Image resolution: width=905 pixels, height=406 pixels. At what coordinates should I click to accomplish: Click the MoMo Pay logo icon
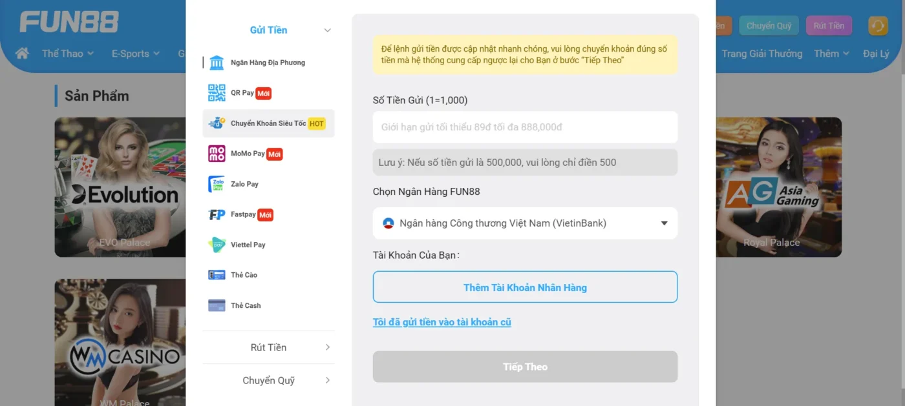(x=217, y=154)
